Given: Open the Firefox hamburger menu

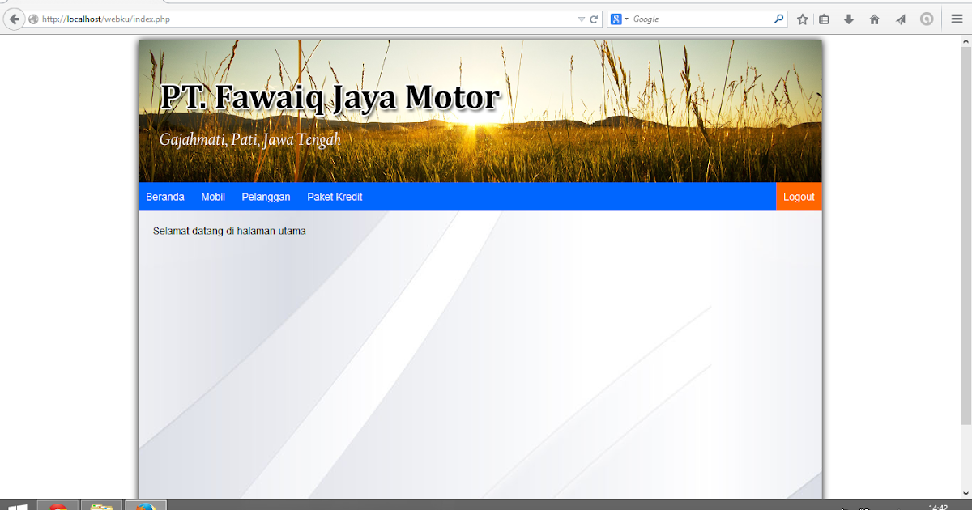Looking at the screenshot, I should coord(957,19).
